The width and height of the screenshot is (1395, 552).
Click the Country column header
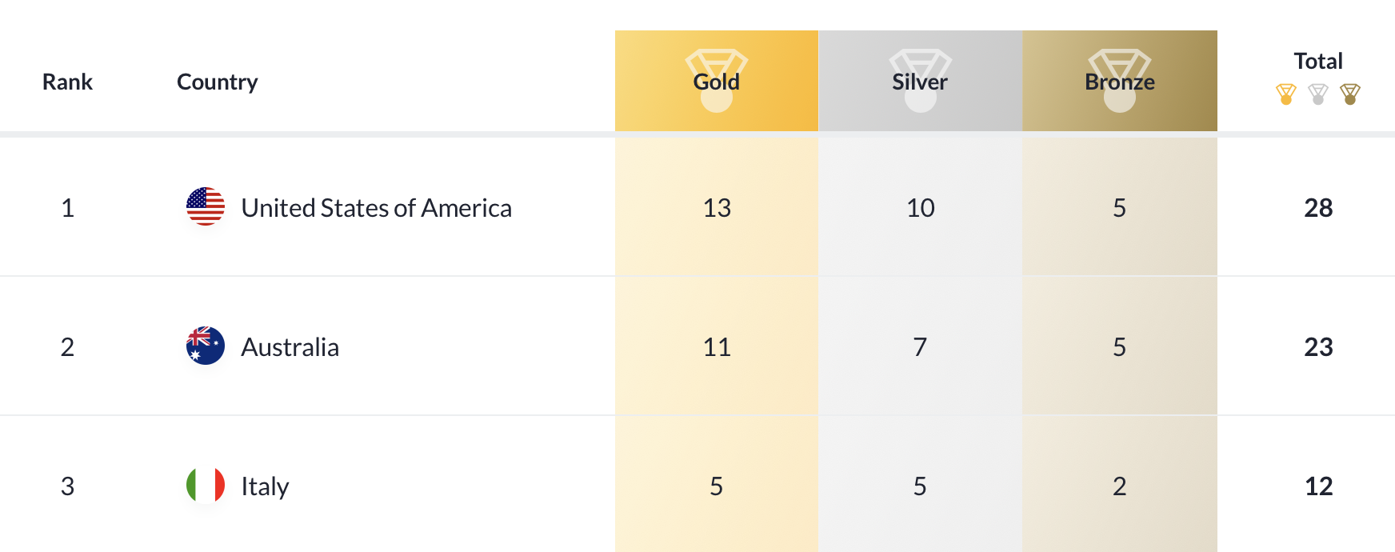pyautogui.click(x=218, y=82)
